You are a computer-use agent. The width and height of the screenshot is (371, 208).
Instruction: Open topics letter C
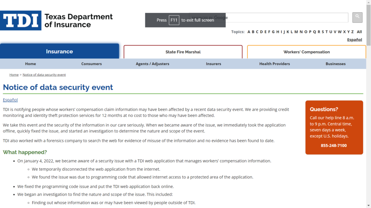coord(257,32)
